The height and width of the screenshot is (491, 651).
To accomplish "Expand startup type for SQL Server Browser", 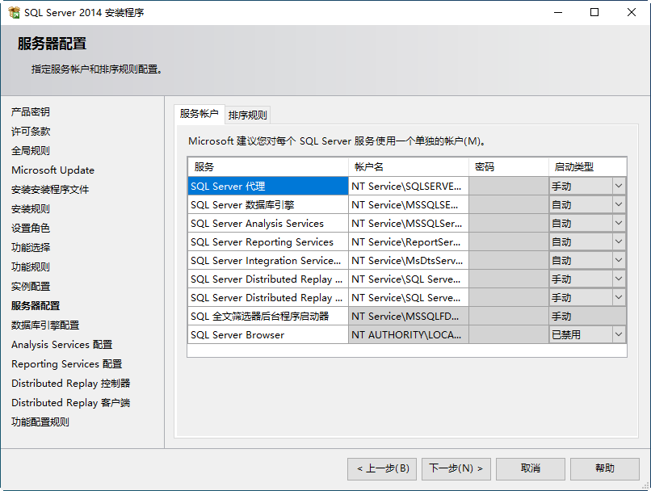I will coord(619,334).
